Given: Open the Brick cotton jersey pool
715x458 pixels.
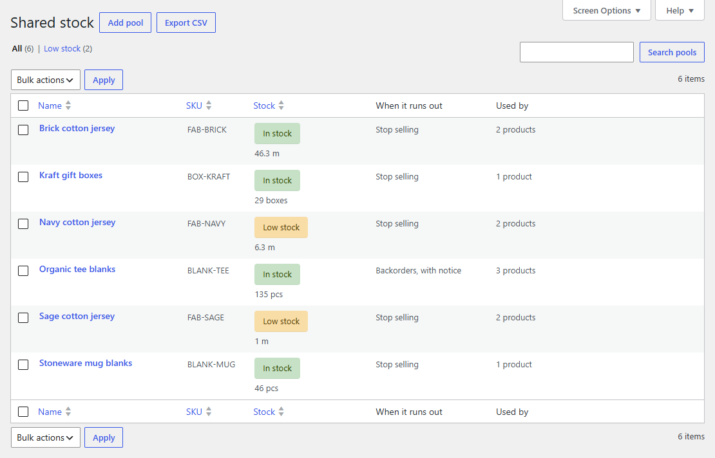Looking at the screenshot, I should [77, 129].
